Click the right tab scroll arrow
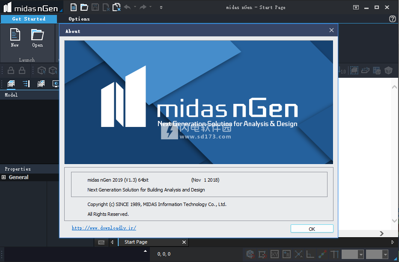399x262 pixels. coord(393,242)
